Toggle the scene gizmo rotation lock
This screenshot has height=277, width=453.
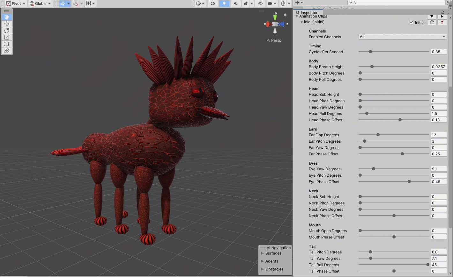pyautogui.click(x=285, y=14)
